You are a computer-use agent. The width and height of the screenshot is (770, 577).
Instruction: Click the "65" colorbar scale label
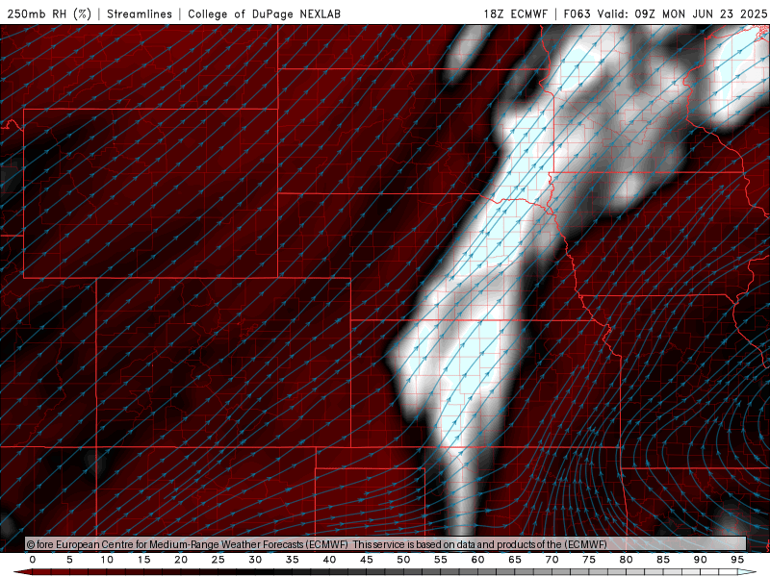pyautogui.click(x=515, y=560)
